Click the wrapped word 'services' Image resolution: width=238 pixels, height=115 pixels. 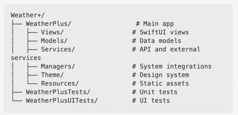tap(26, 58)
